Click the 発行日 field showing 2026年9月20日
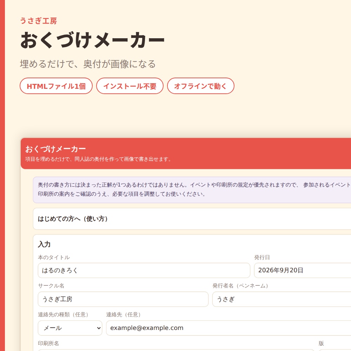The image size is (351, 351). pos(303,270)
